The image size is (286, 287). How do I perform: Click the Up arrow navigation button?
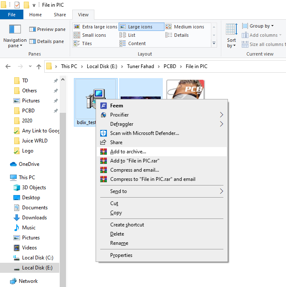pos(39,66)
